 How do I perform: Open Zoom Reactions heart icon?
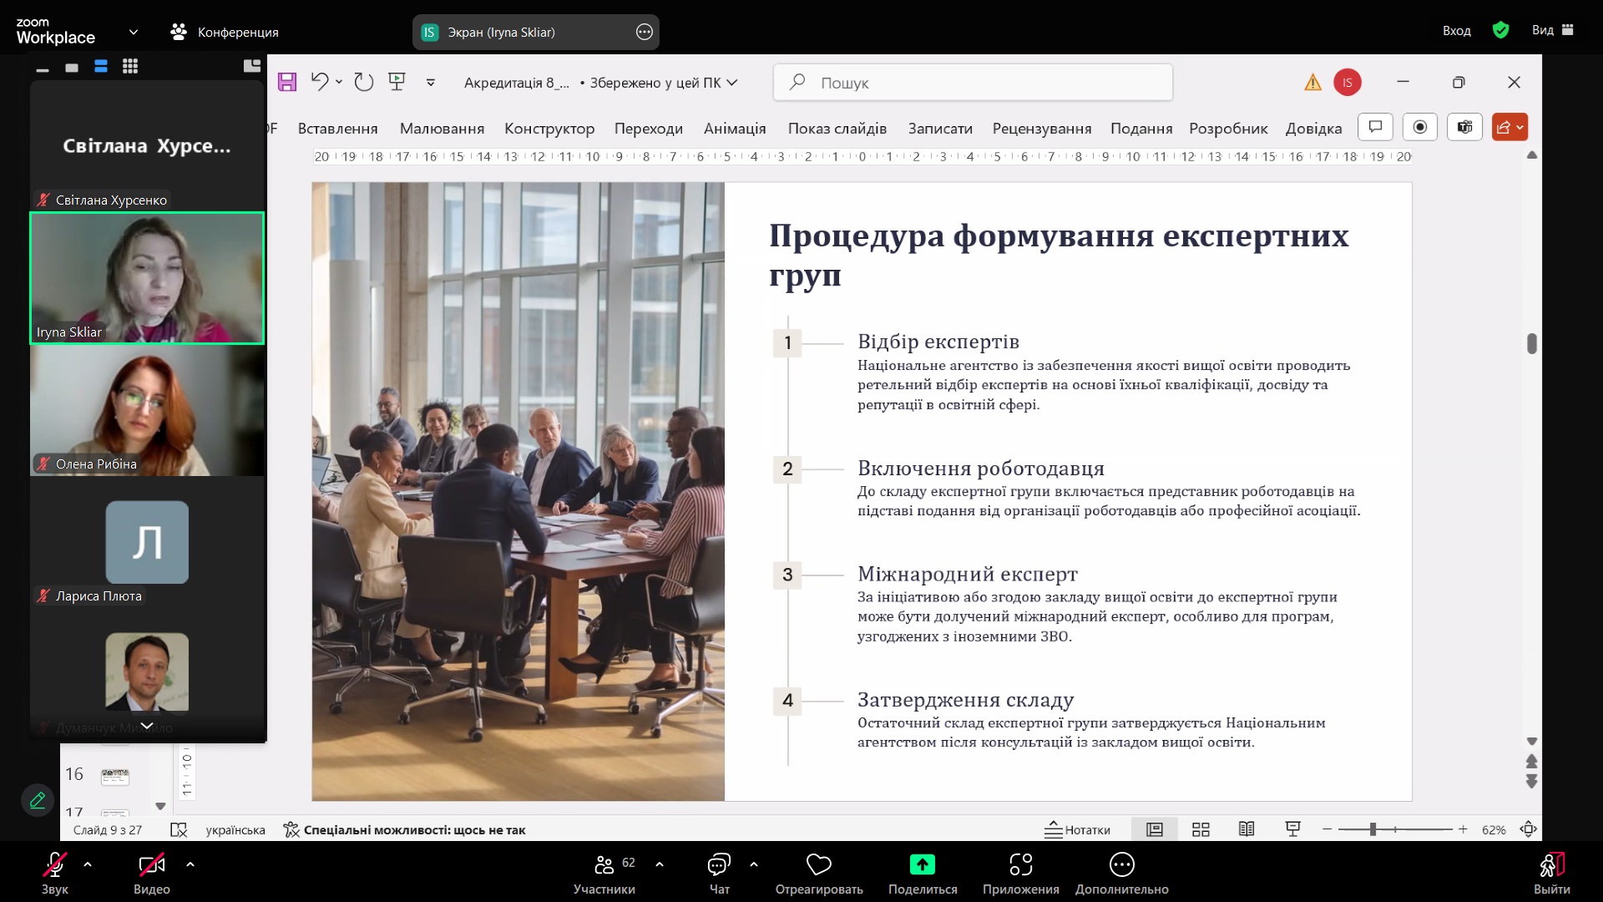point(818,865)
